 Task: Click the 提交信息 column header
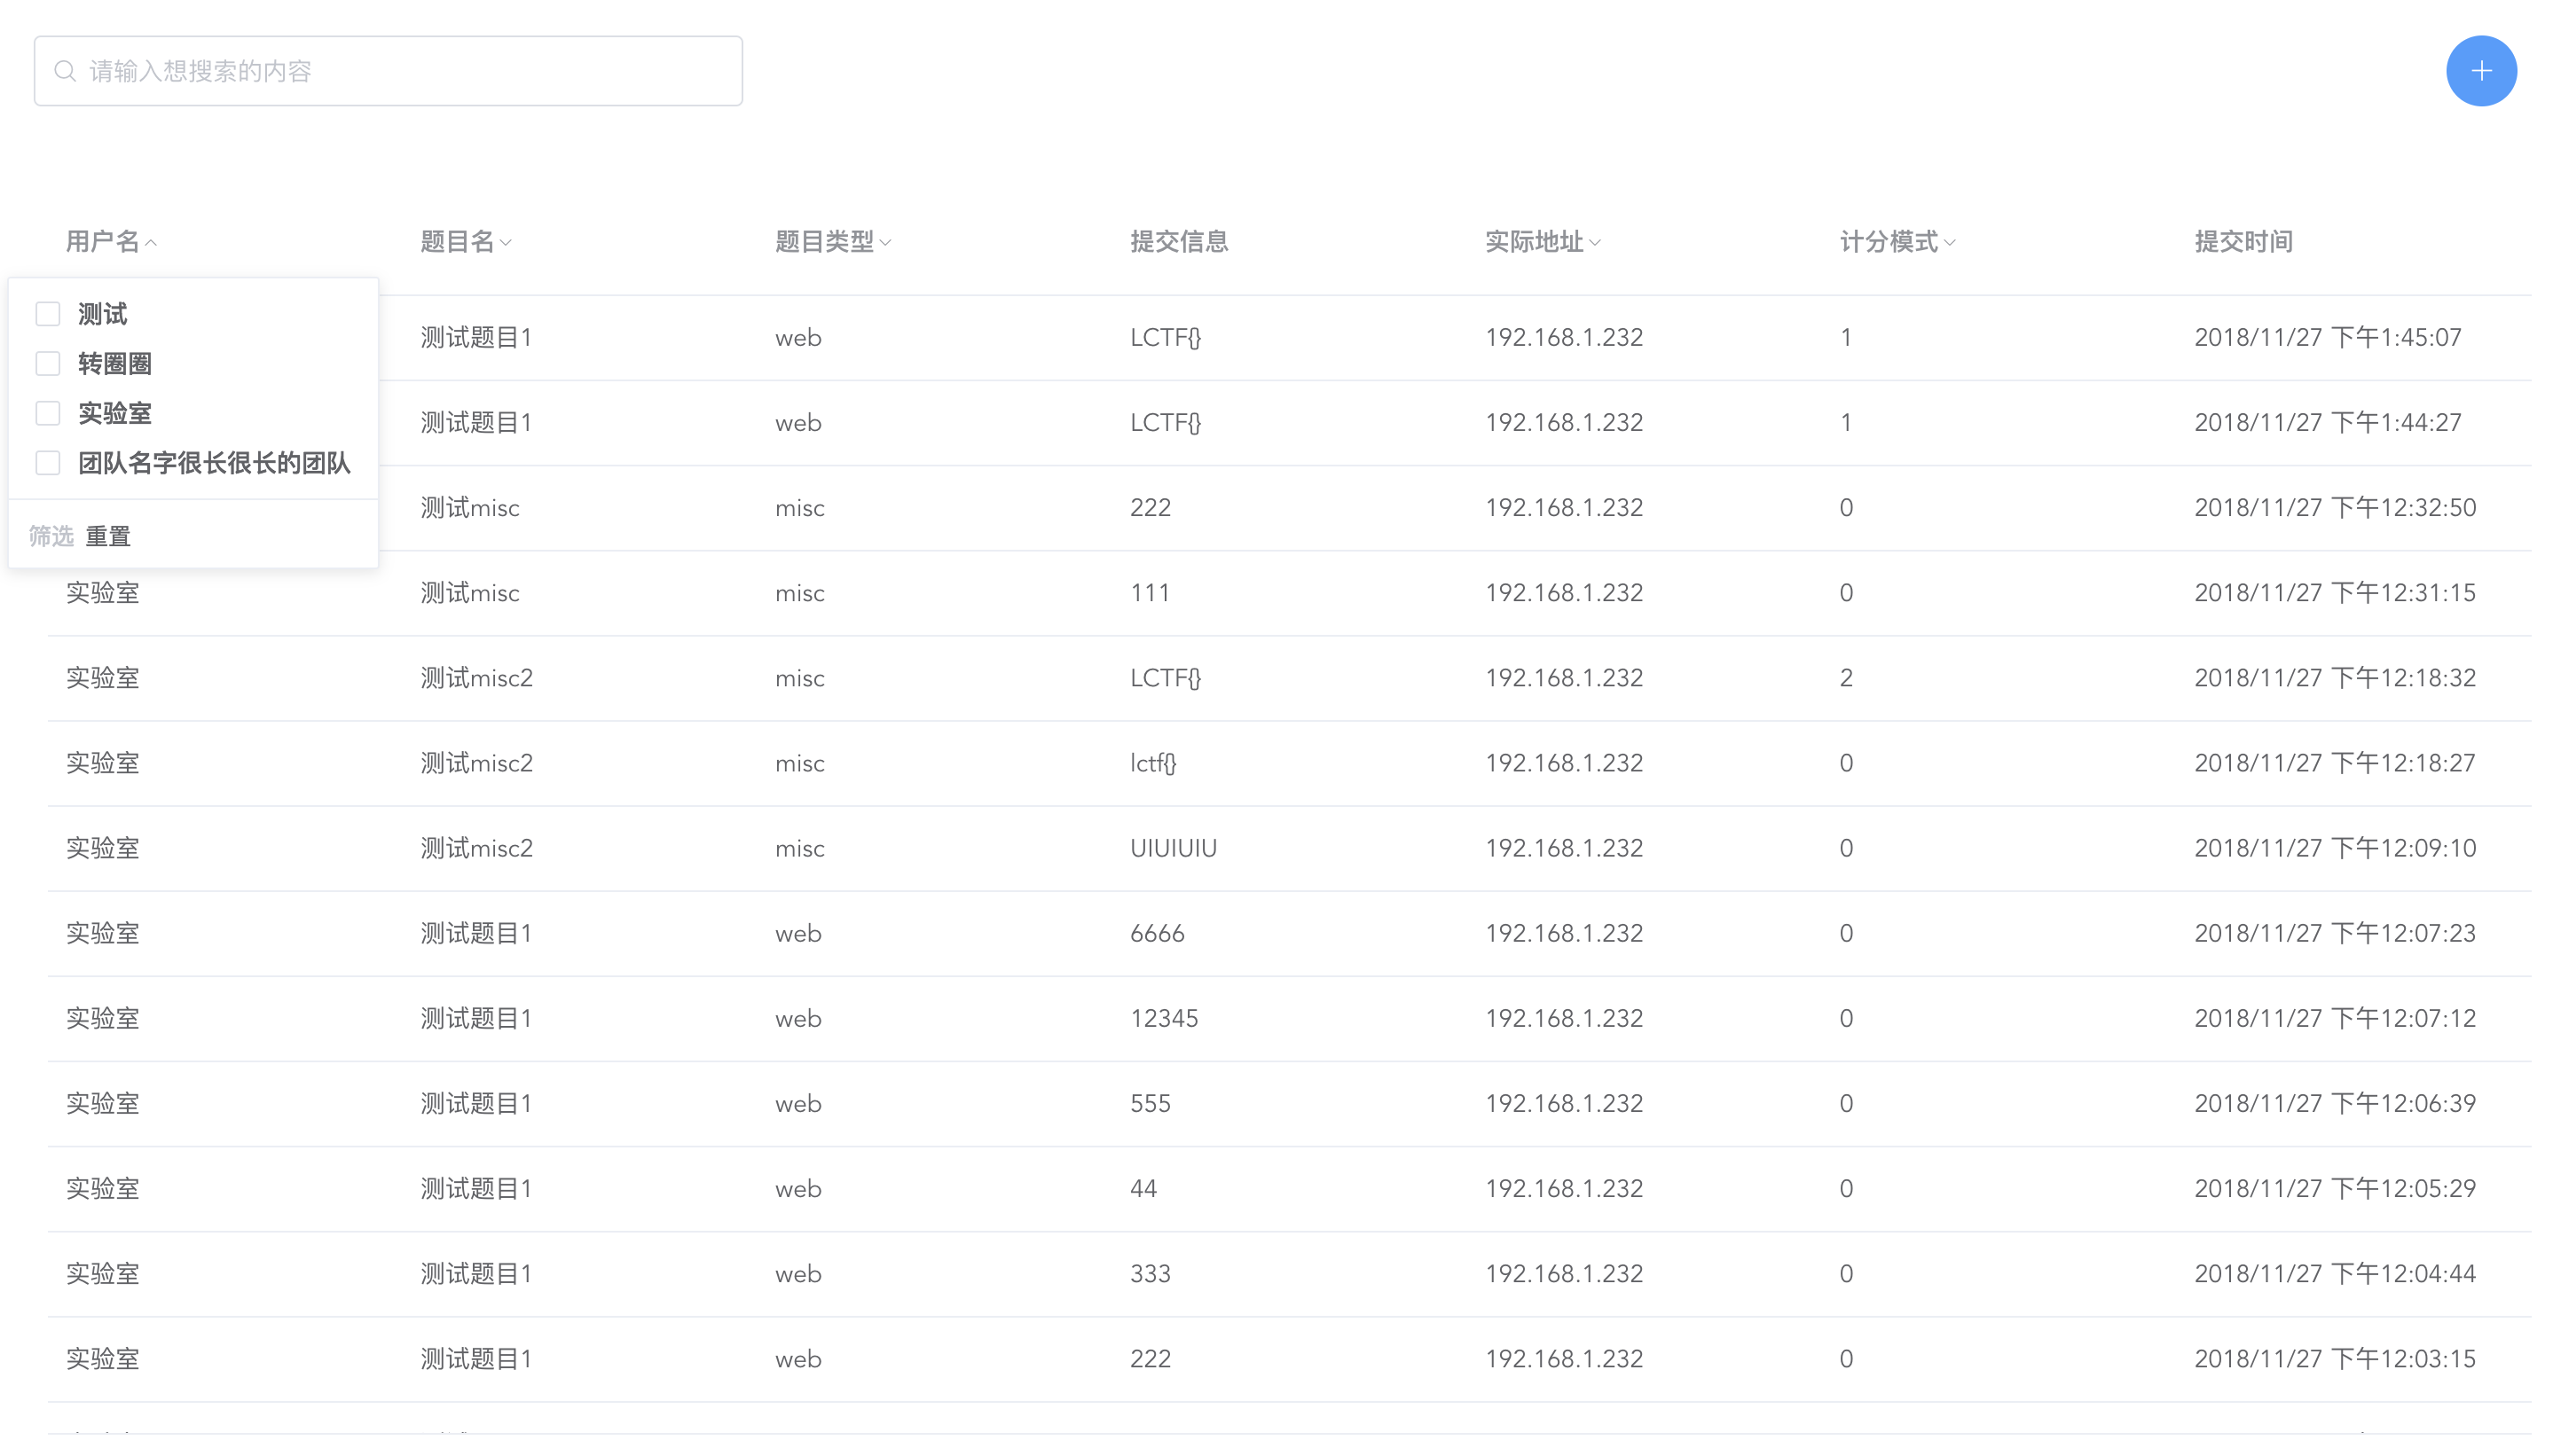(1178, 242)
